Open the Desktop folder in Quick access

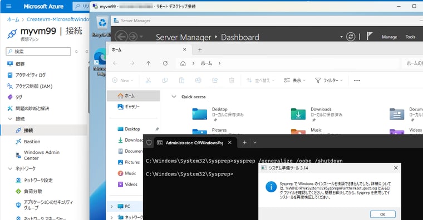[x=218, y=114]
